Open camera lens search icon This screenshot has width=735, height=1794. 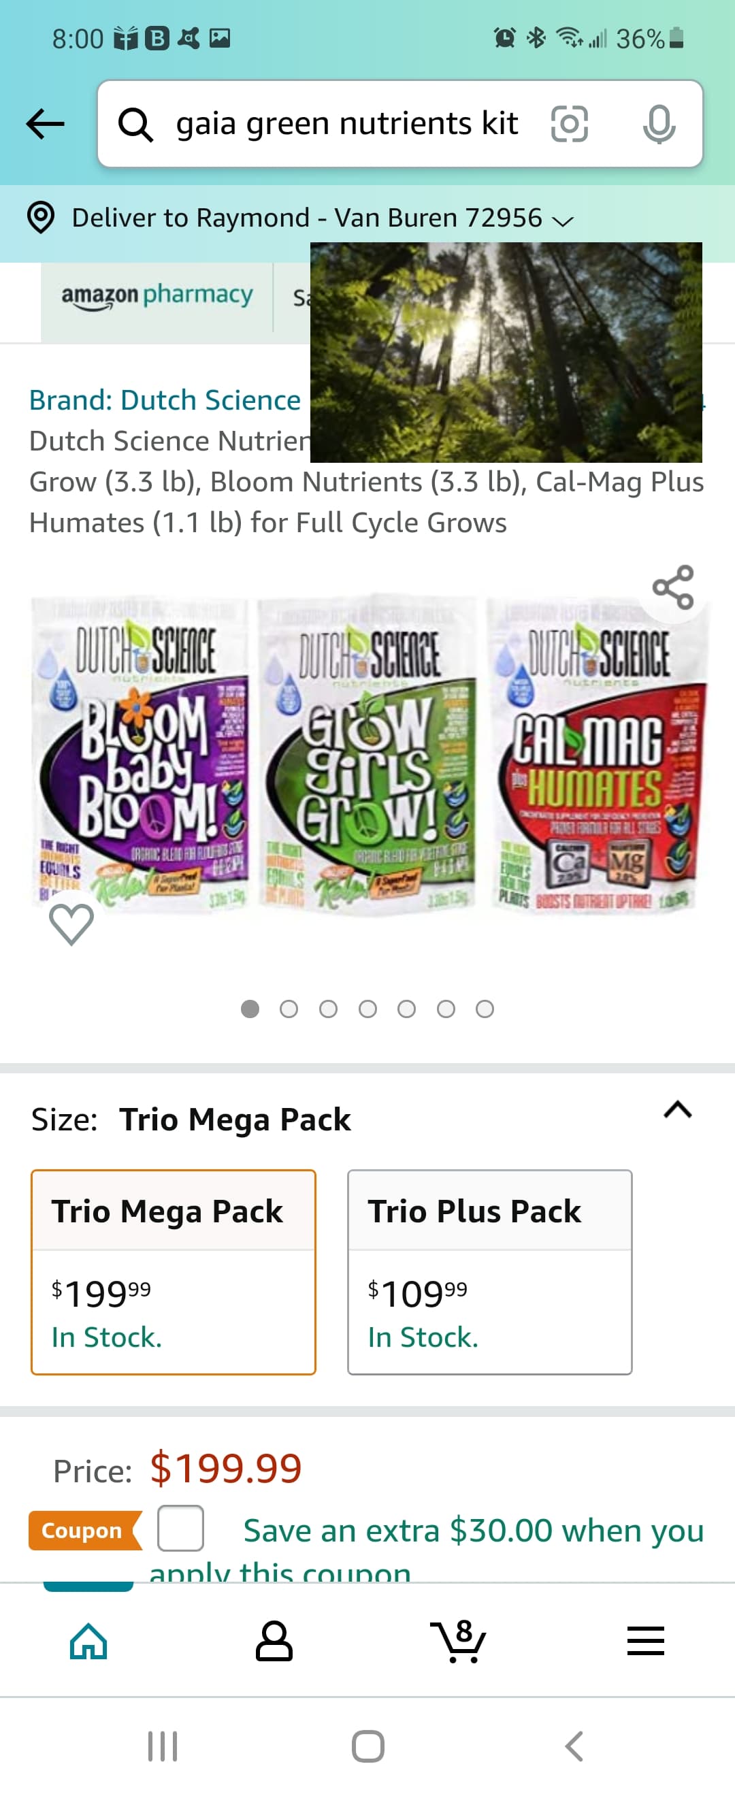pyautogui.click(x=568, y=125)
